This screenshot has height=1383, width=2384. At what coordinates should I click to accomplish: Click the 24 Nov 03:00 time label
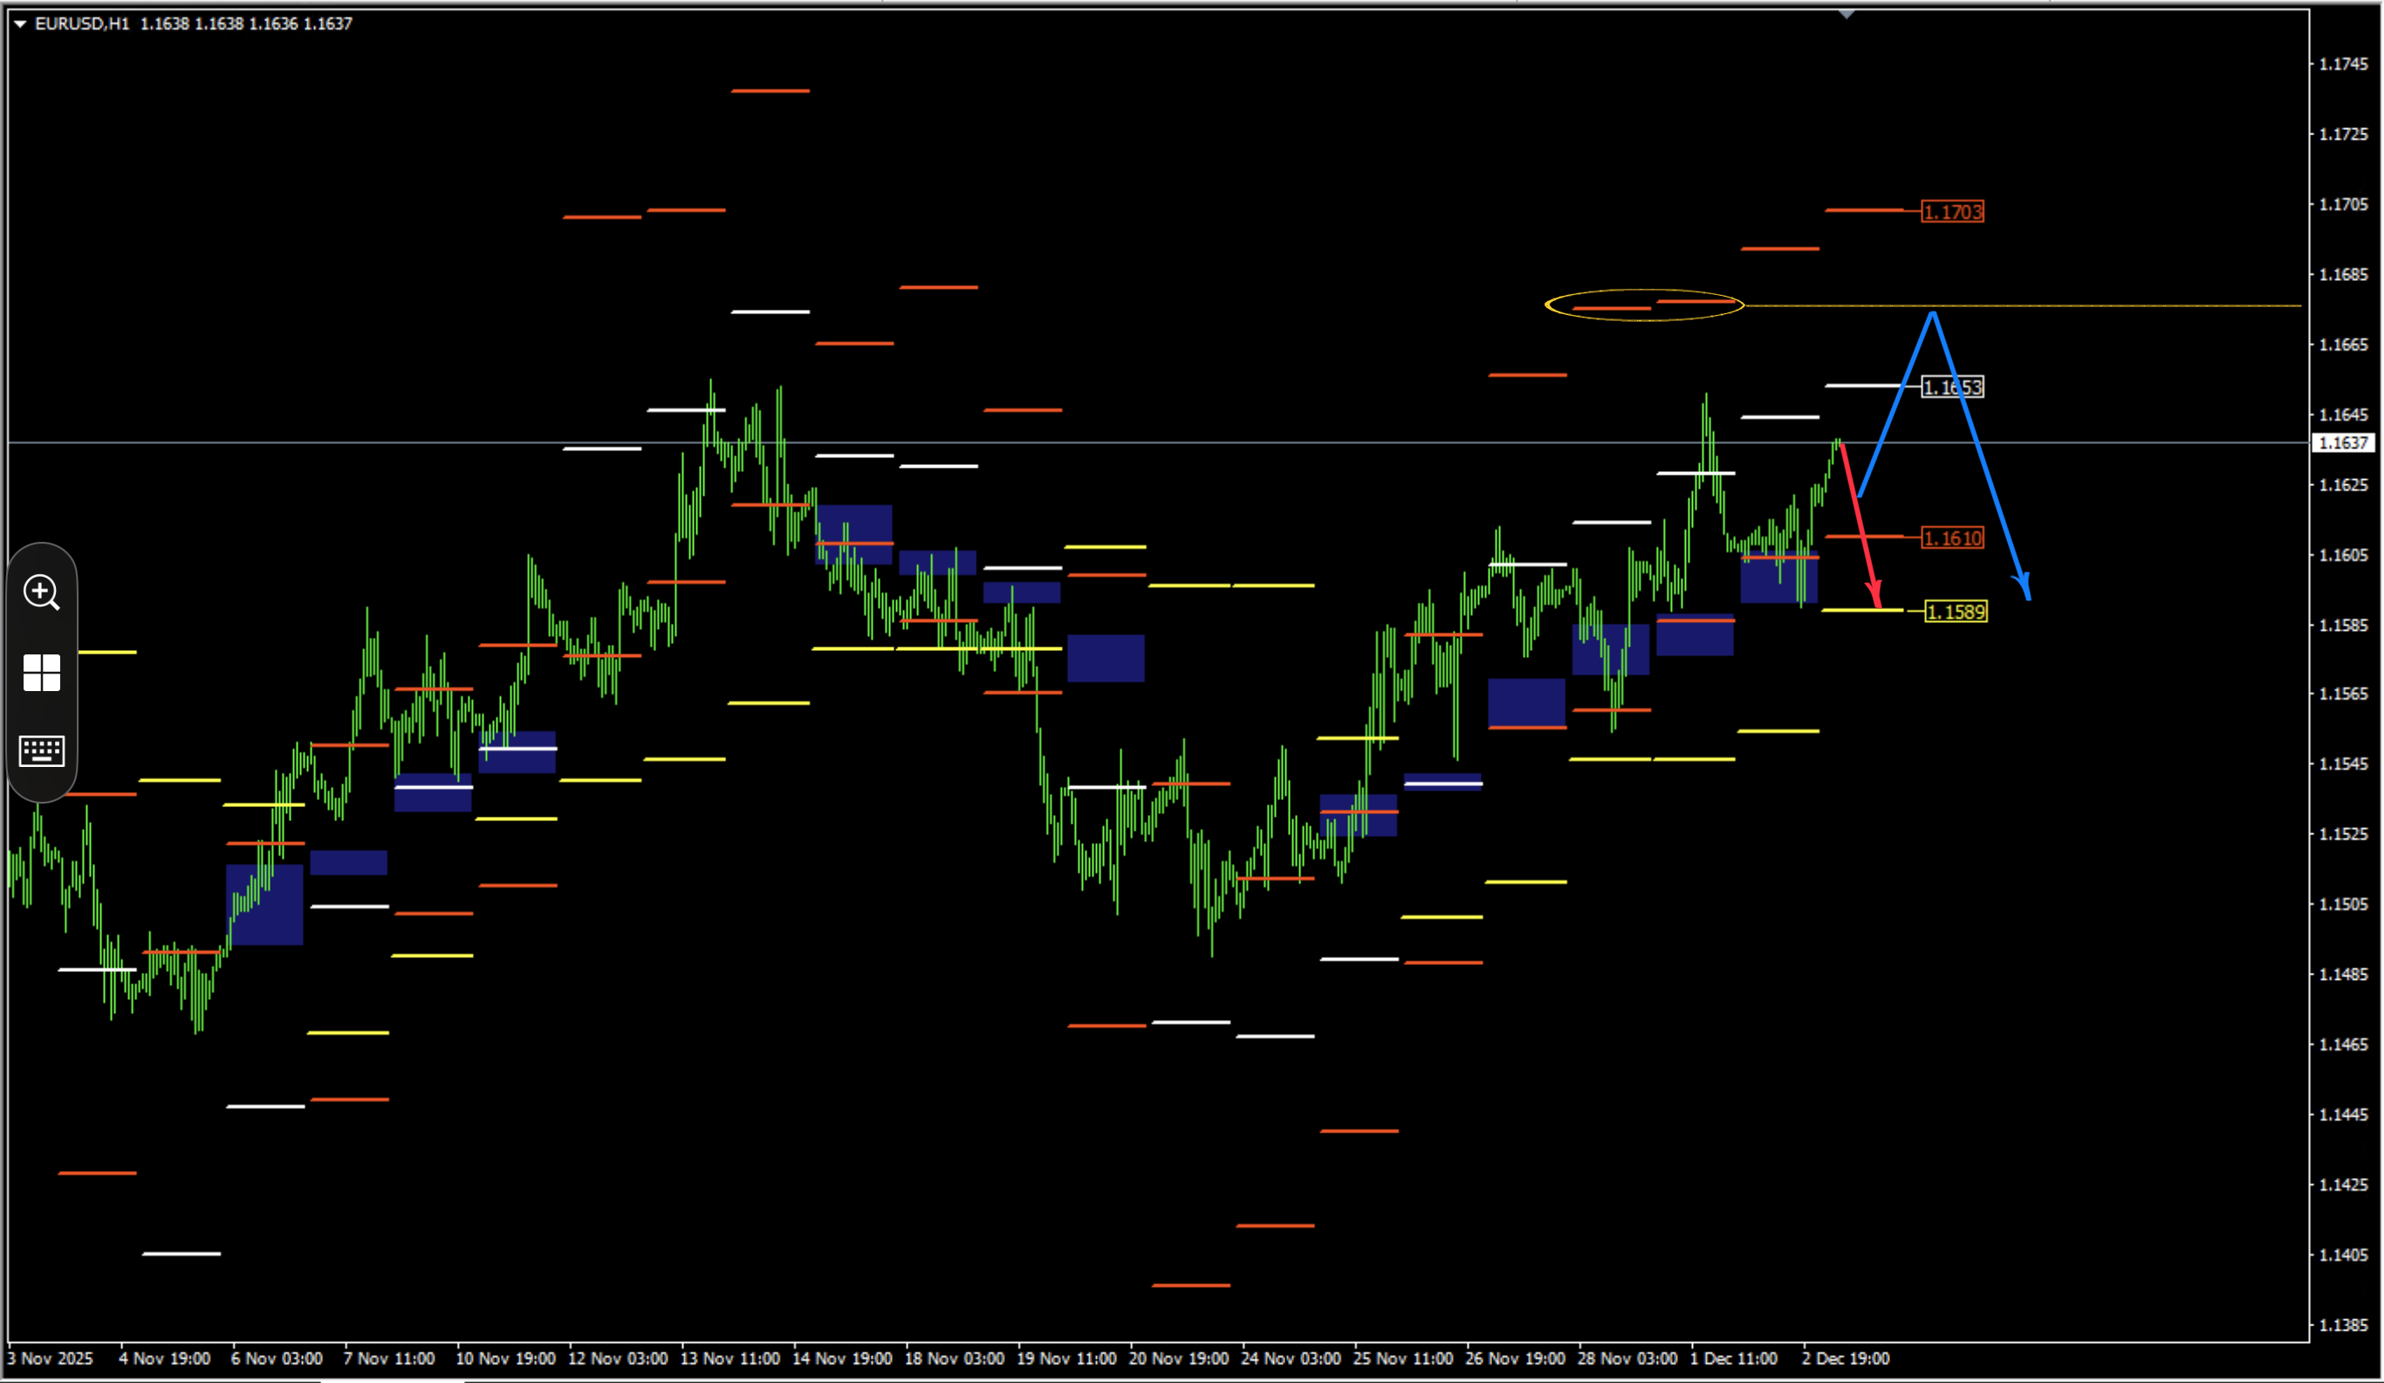(1291, 1359)
